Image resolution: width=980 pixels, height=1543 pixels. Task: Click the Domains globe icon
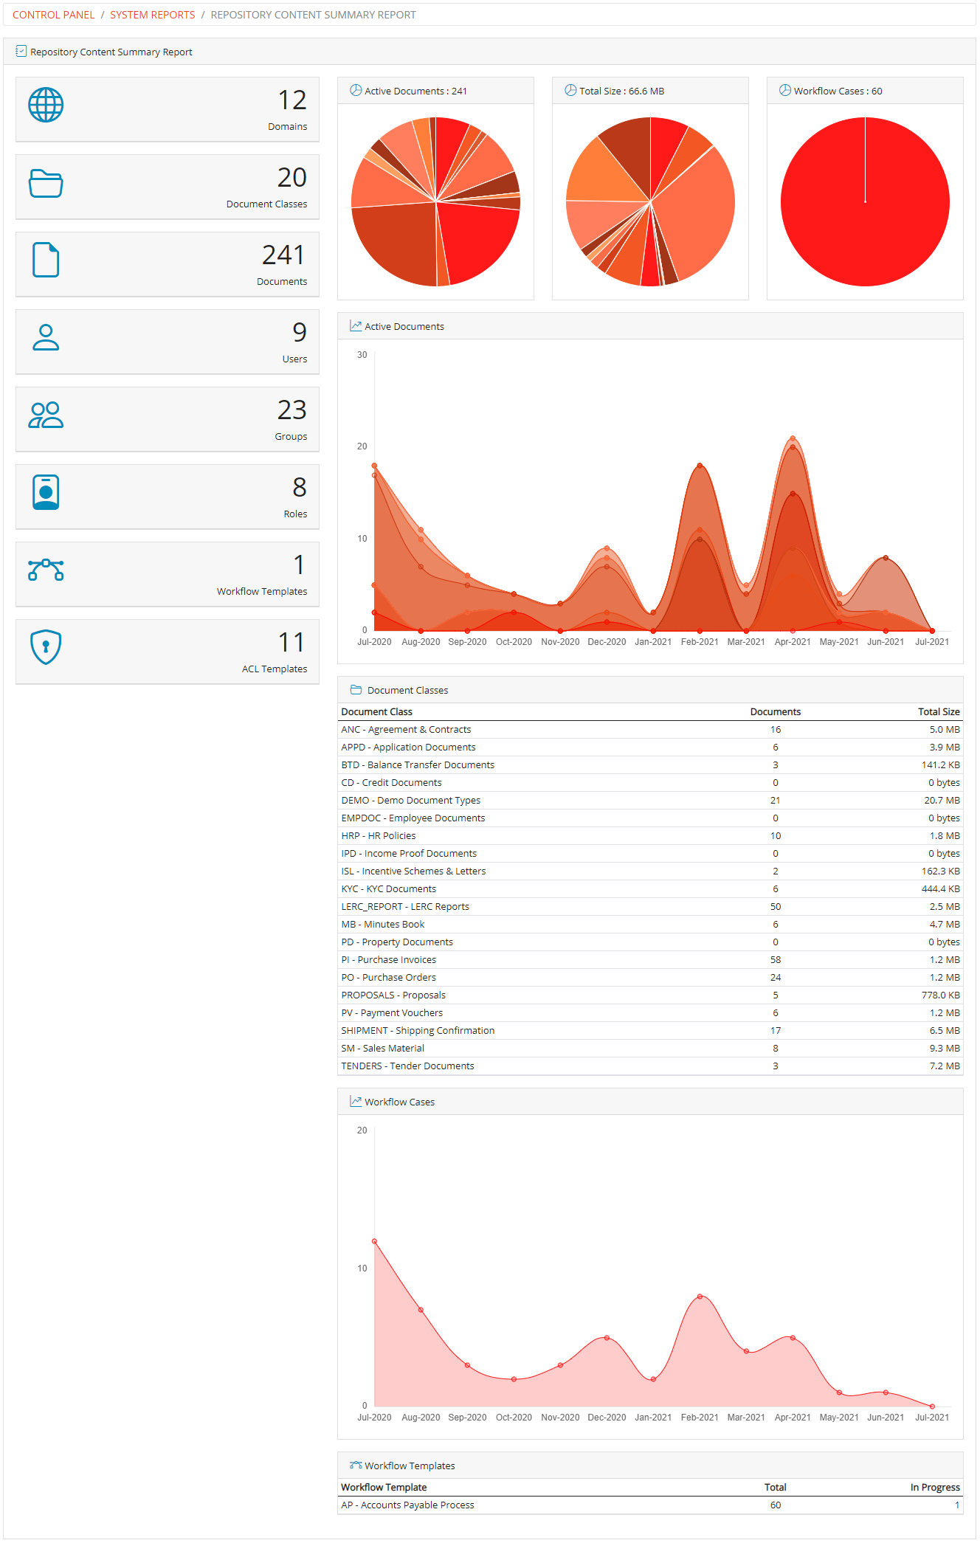46,105
